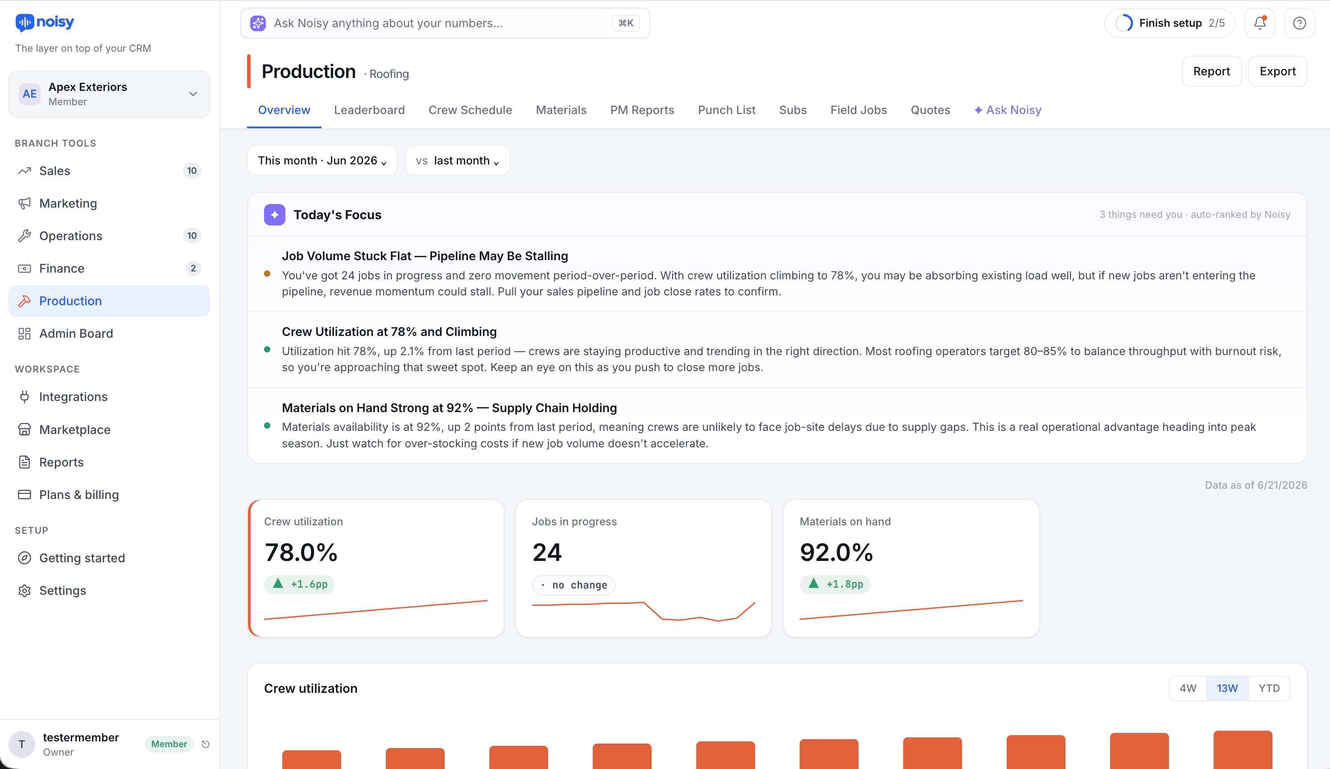Click the Today's Focus sparkle icon
Image resolution: width=1330 pixels, height=769 pixels.
(x=274, y=214)
